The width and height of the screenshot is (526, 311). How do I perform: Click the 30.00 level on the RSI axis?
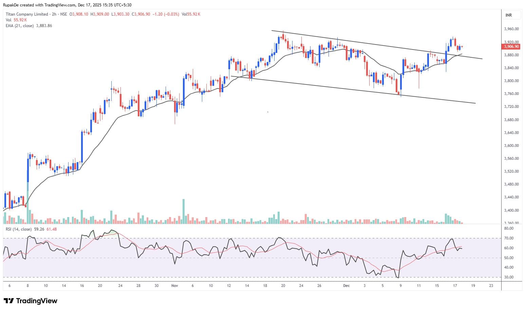pyautogui.click(x=509, y=277)
